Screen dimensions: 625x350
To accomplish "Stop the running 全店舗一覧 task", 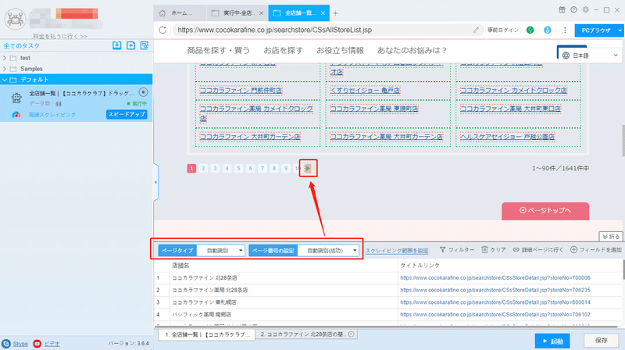I will 143,92.
